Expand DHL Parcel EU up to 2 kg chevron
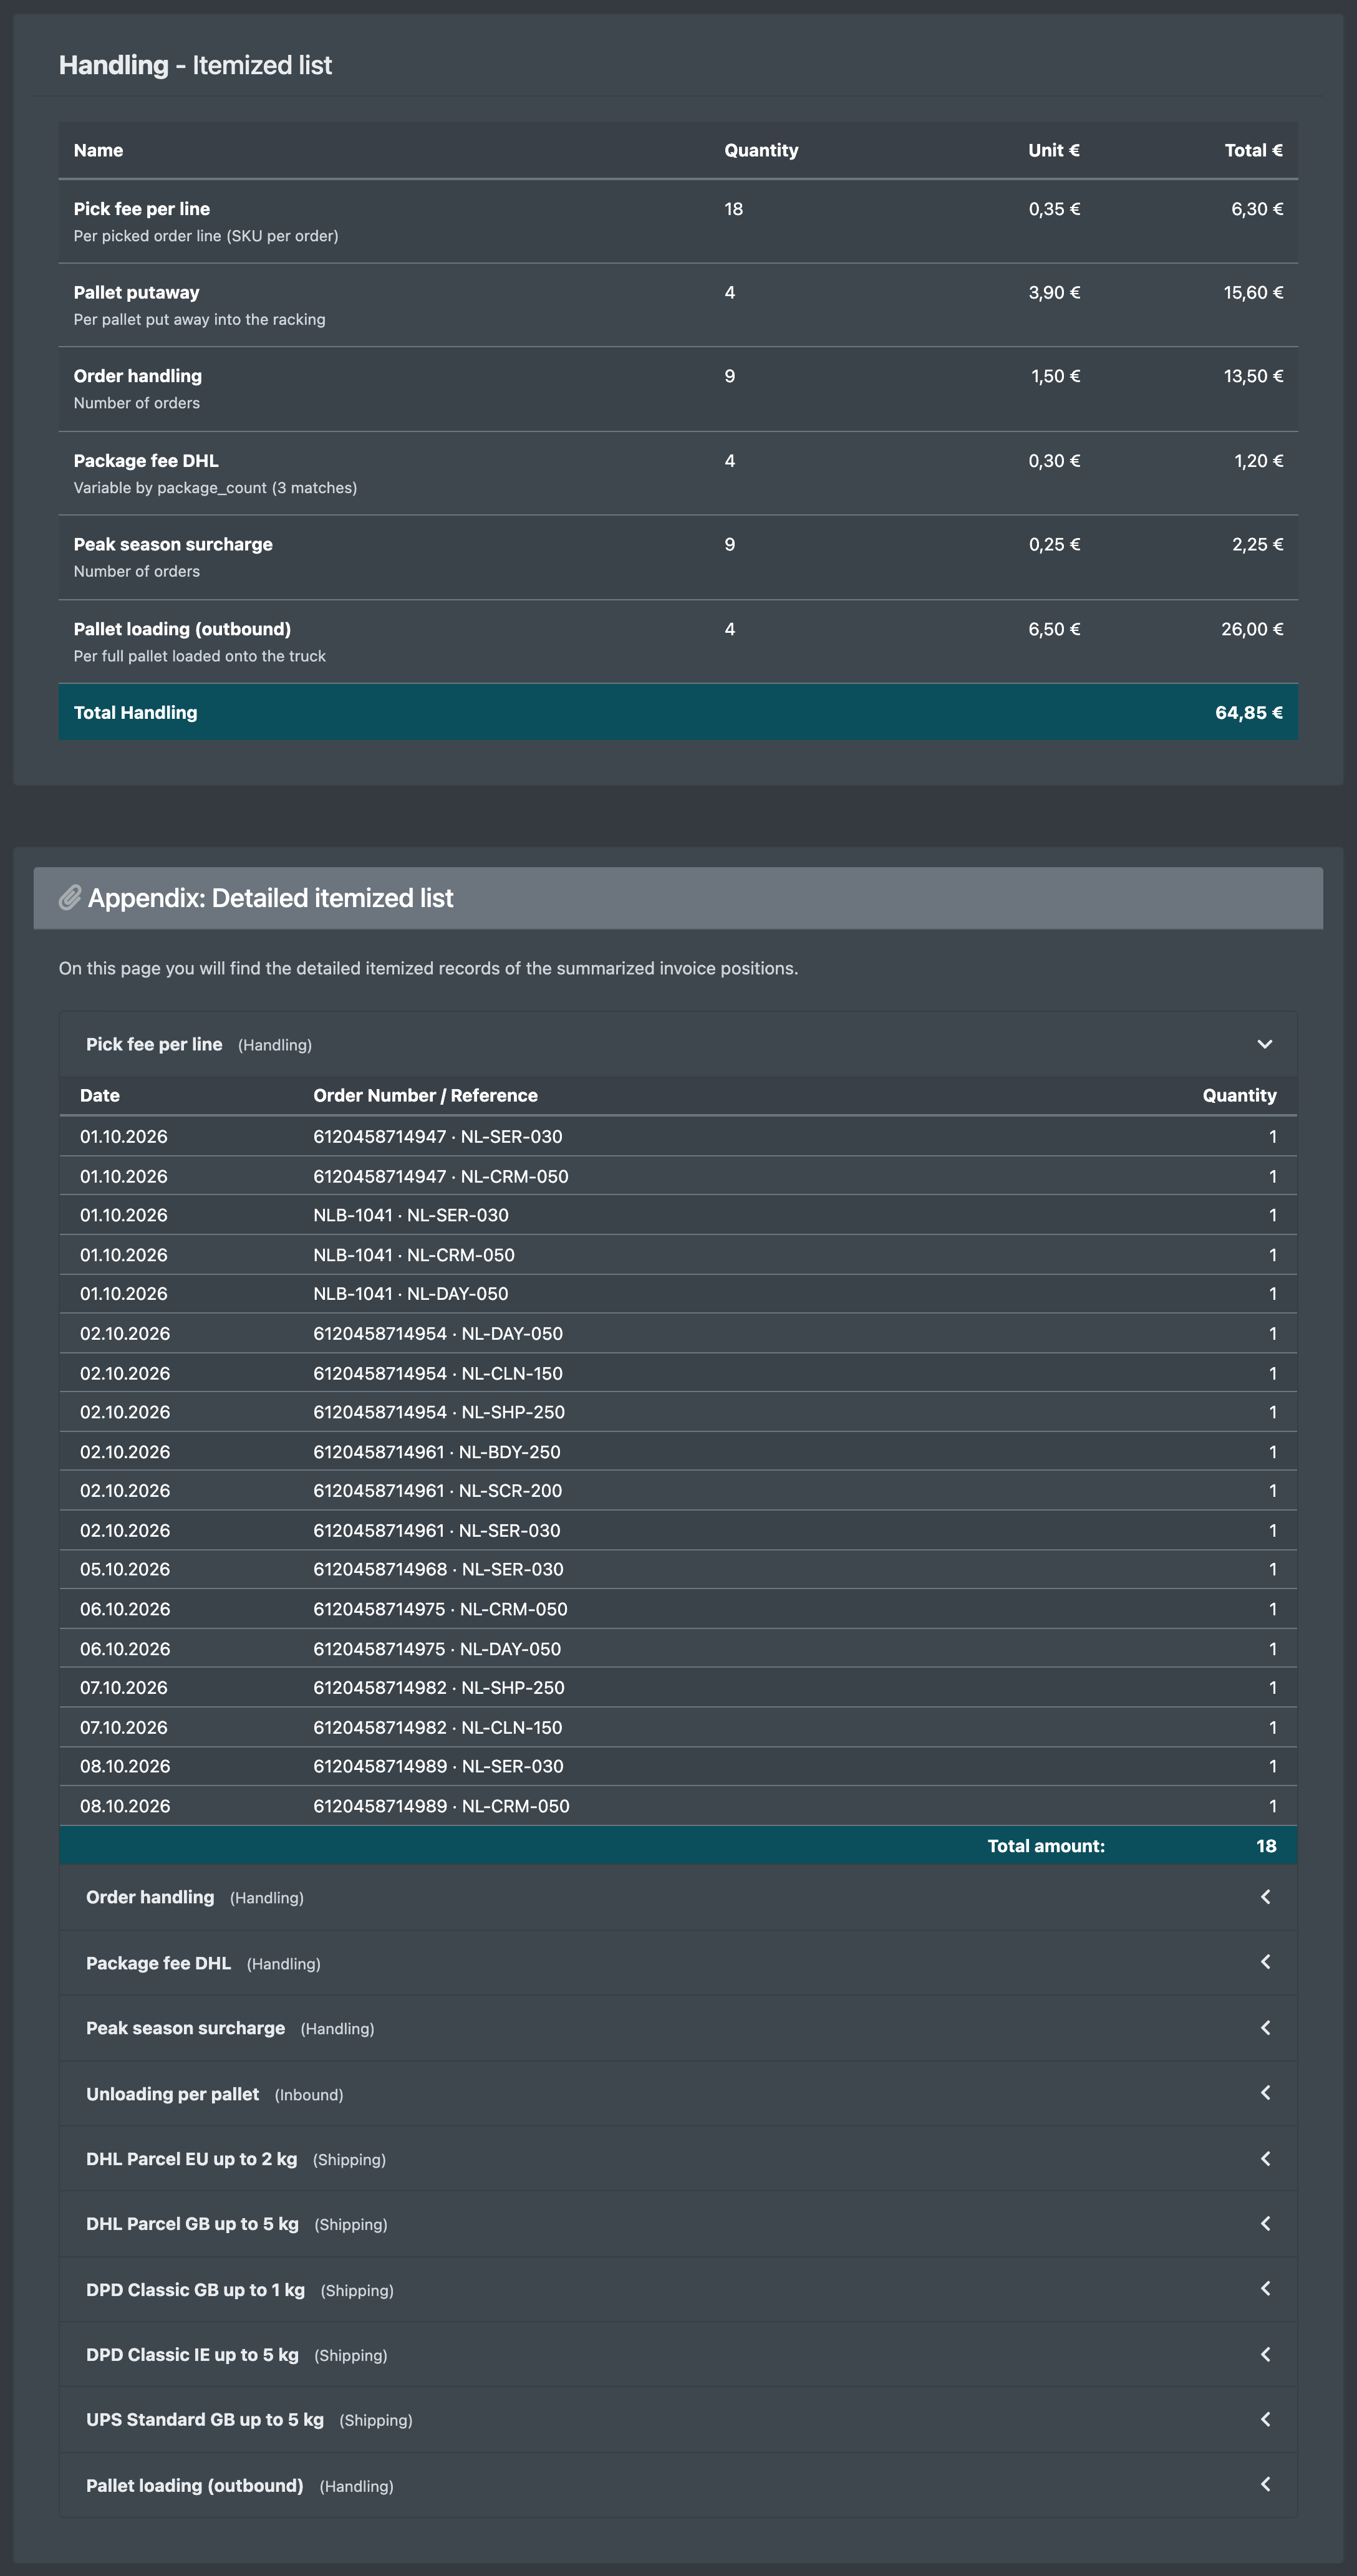 [1265, 2159]
